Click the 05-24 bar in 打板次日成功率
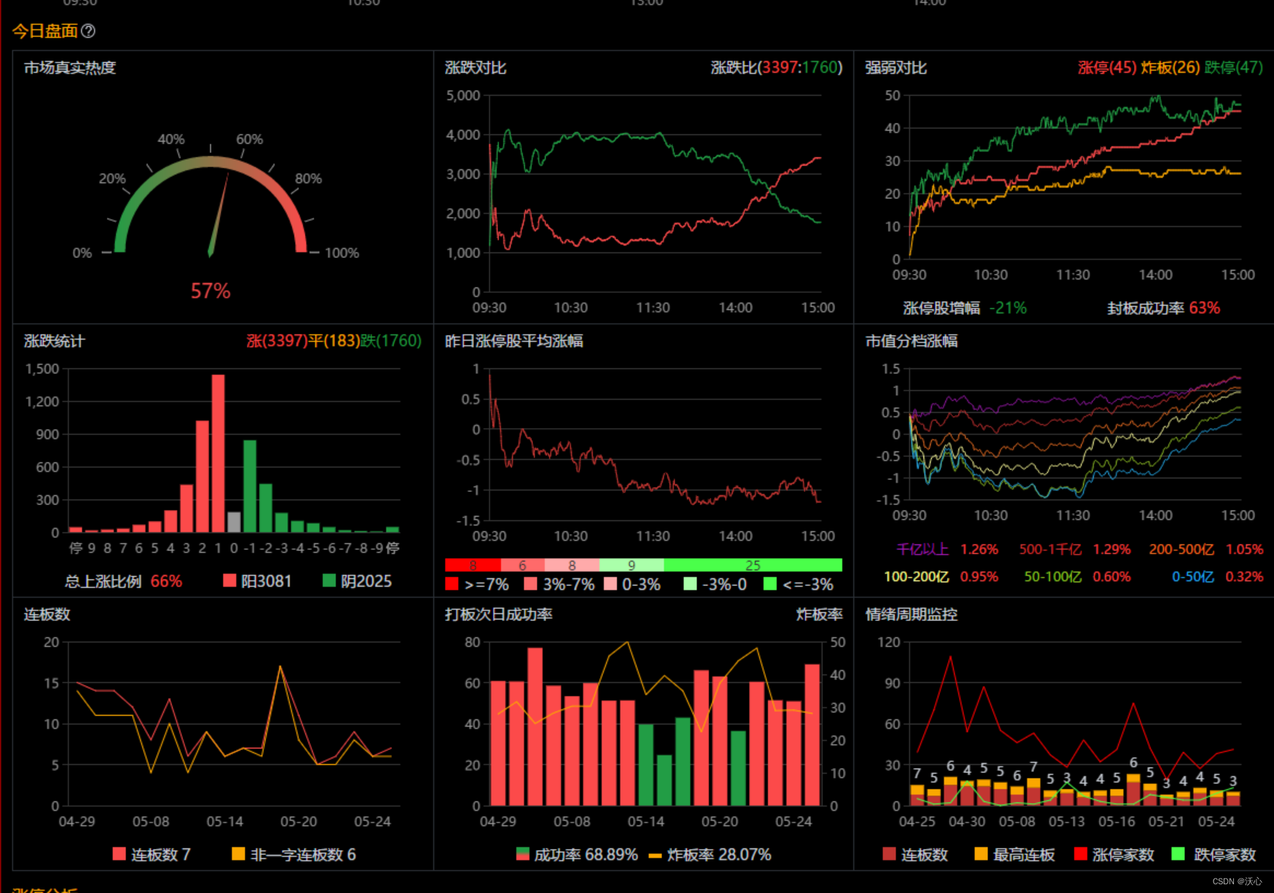 pyautogui.click(x=793, y=754)
